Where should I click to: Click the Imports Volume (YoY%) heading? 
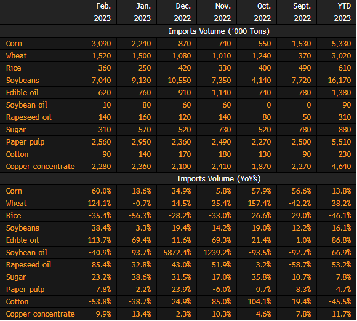pos(219,178)
